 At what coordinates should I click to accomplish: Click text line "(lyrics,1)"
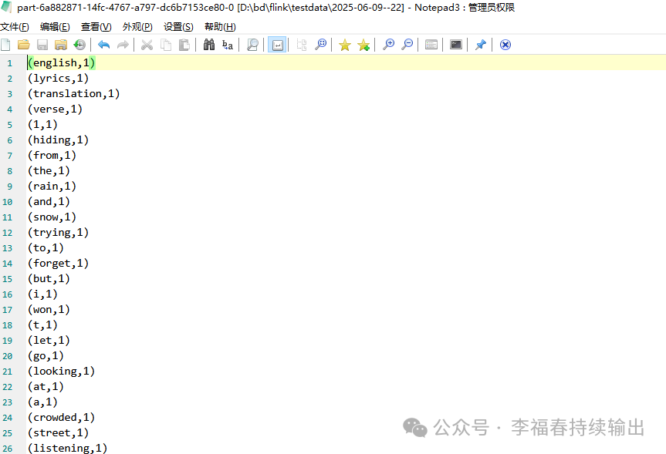tap(58, 79)
